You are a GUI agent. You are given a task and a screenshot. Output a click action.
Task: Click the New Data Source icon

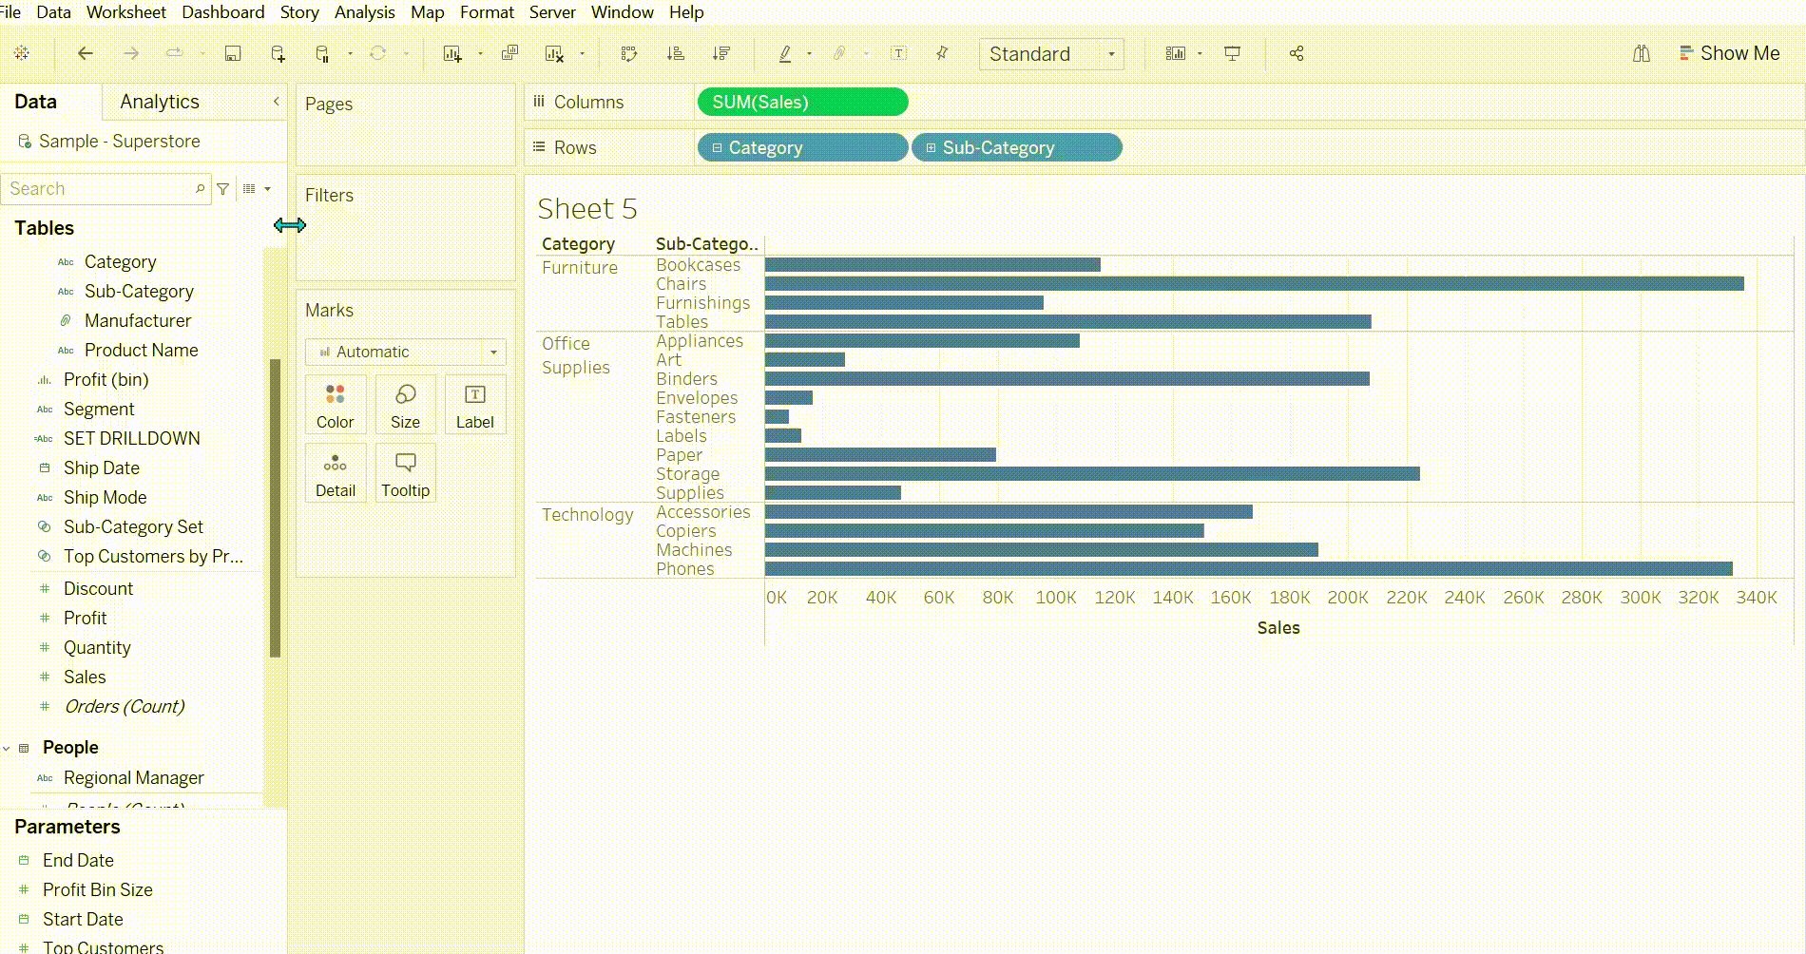[278, 53]
